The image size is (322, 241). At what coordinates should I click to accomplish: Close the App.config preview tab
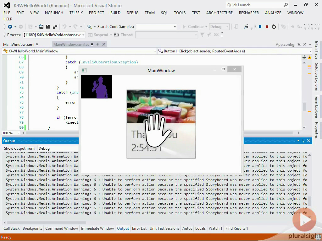pyautogui.click(x=305, y=44)
